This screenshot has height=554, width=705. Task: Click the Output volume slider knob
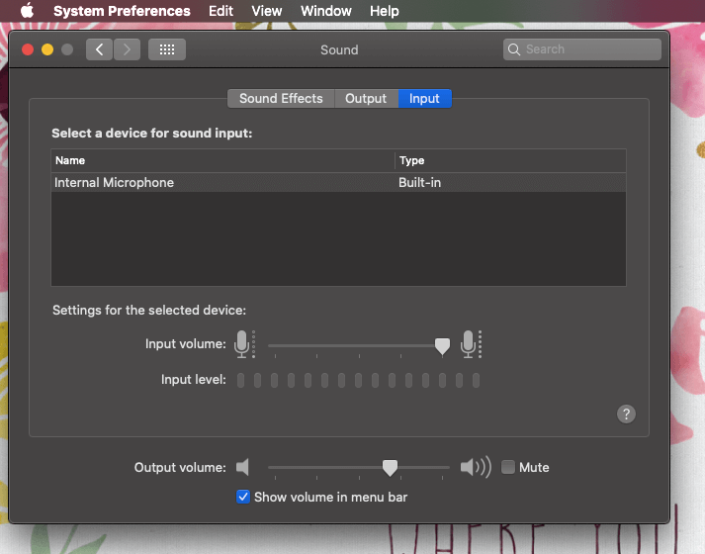tap(391, 467)
